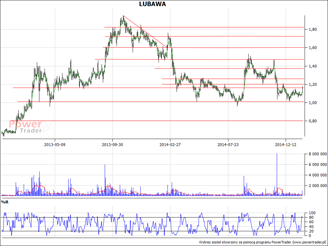The width and height of the screenshot is (328, 246).
Task: Click the 1,60 price axis label
Action: point(313,48)
